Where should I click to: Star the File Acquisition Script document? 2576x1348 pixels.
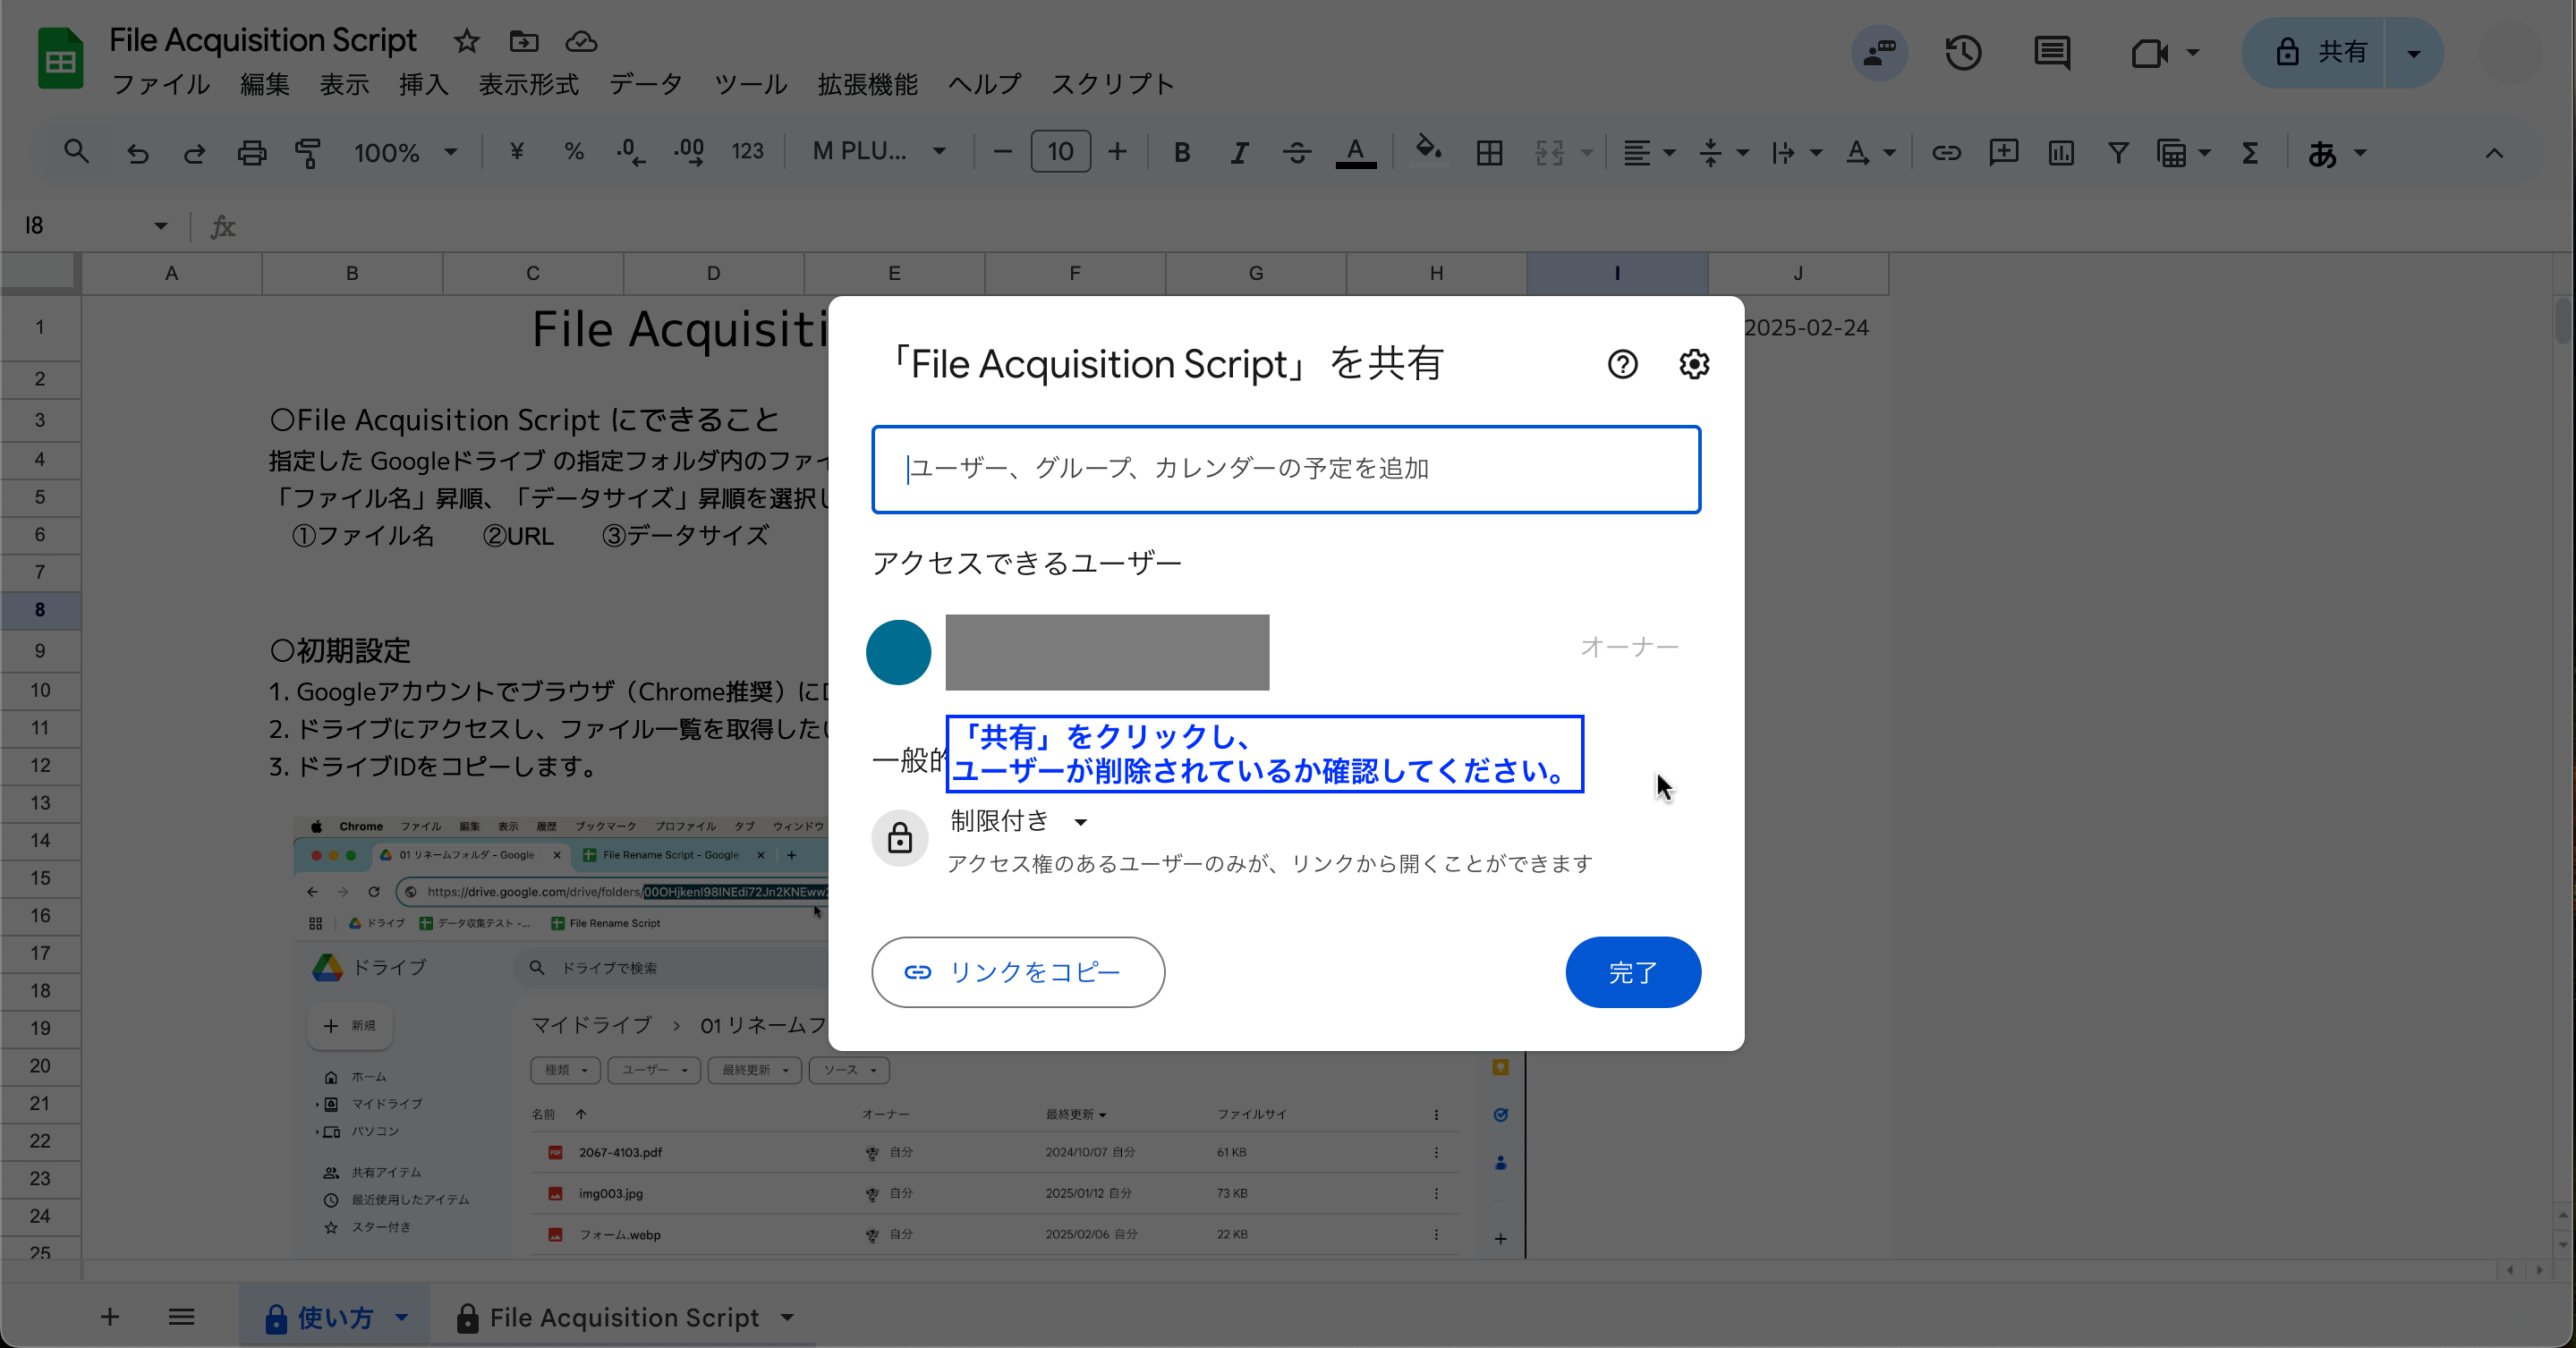click(466, 41)
